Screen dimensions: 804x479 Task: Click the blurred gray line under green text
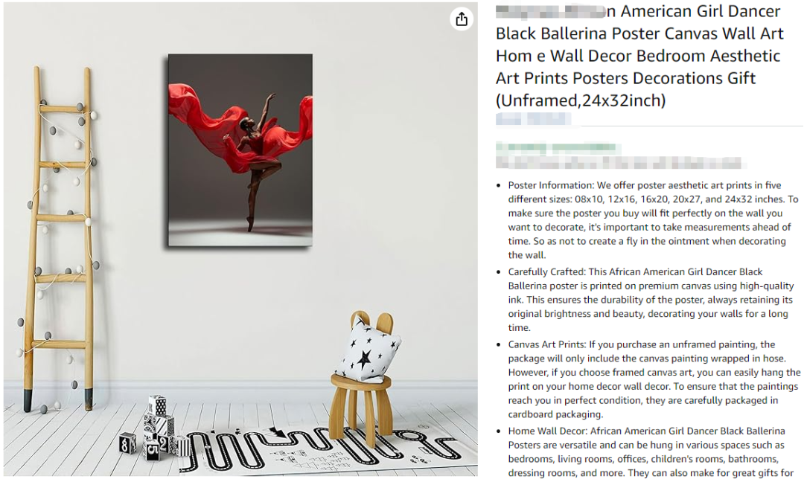(619, 163)
